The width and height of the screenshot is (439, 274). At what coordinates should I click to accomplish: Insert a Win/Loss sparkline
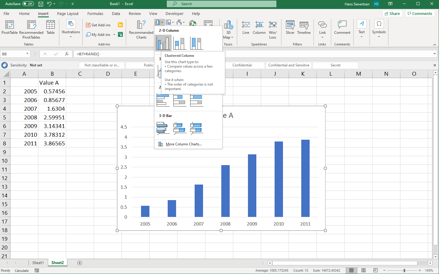point(273,29)
